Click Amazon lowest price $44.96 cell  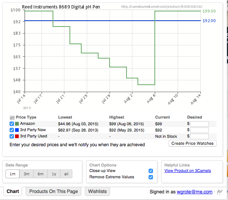pos(78,124)
